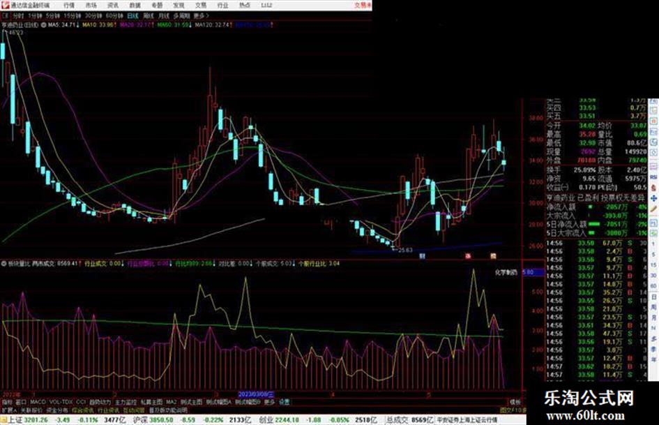Click the red 交易 button at the top right
Screen dimensions: 659x425
[x=363, y=5]
